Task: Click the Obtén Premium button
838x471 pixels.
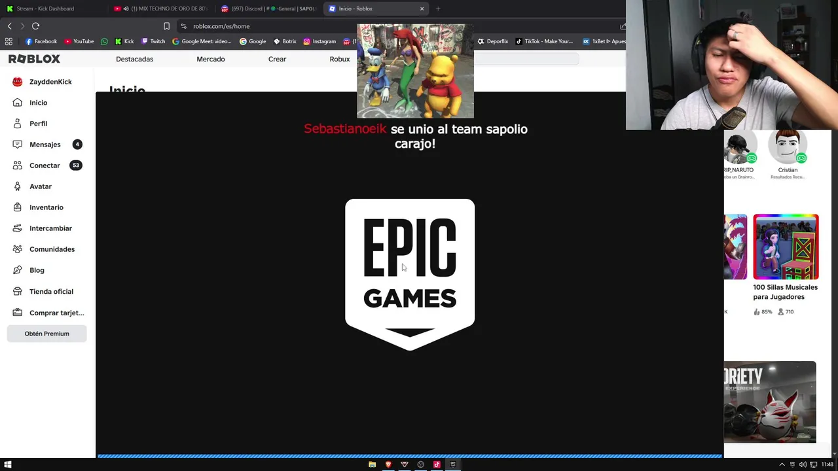Action: [x=46, y=334]
